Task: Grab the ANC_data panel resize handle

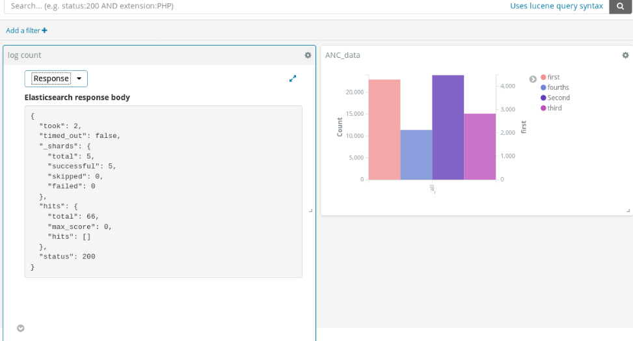Action: coord(628,210)
